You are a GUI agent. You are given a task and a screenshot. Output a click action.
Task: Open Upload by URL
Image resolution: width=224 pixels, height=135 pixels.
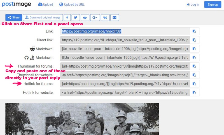(x=72, y=4)
